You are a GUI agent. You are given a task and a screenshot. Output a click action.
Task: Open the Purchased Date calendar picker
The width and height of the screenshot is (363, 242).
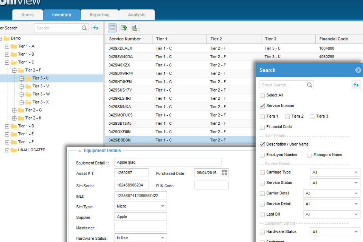click(224, 173)
